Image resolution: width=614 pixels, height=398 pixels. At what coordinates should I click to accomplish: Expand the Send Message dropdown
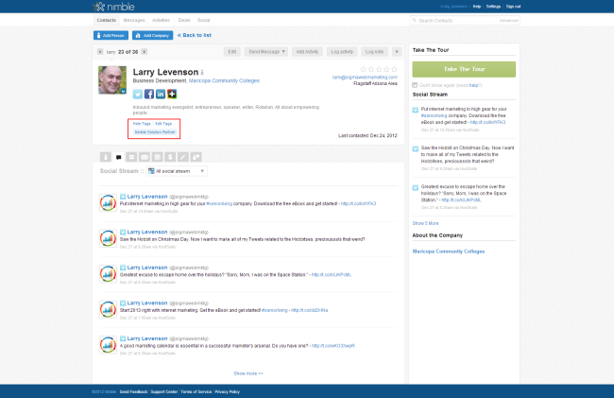(x=265, y=52)
